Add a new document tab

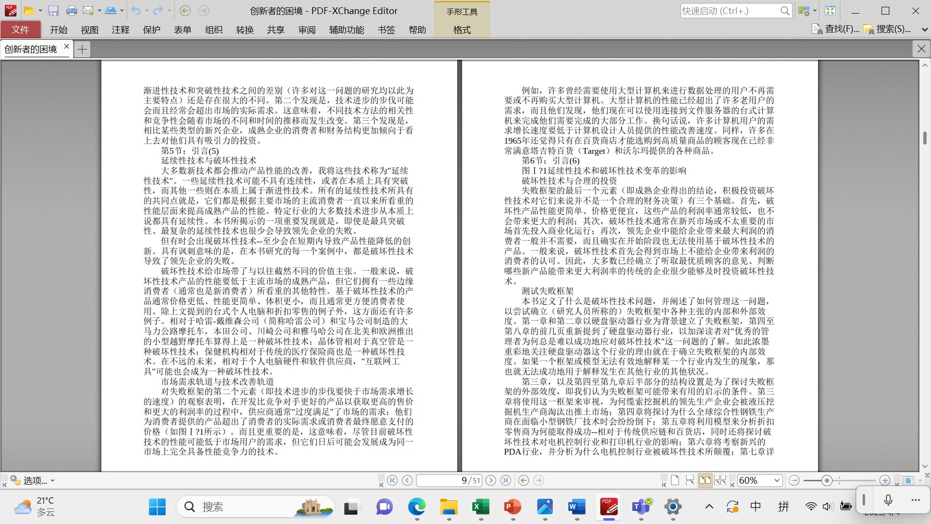82,49
